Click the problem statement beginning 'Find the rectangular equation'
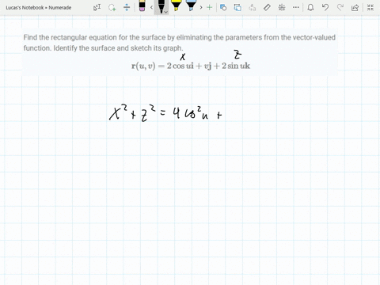Screen dimensions: 380x285 pos(180,43)
